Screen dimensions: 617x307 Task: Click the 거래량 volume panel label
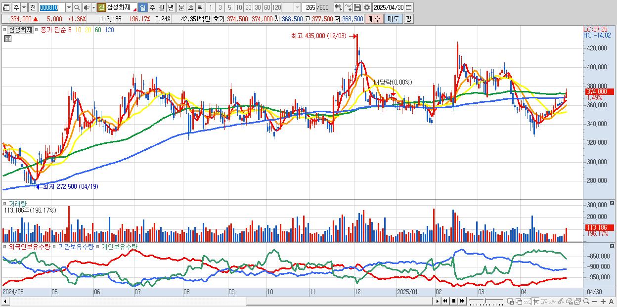pyautogui.click(x=18, y=203)
